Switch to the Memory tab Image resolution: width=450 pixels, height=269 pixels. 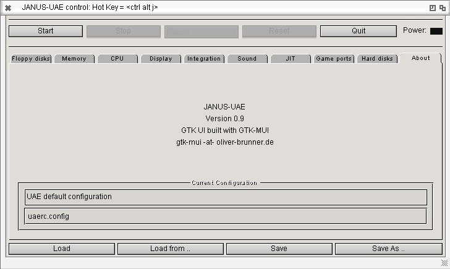[x=74, y=59]
